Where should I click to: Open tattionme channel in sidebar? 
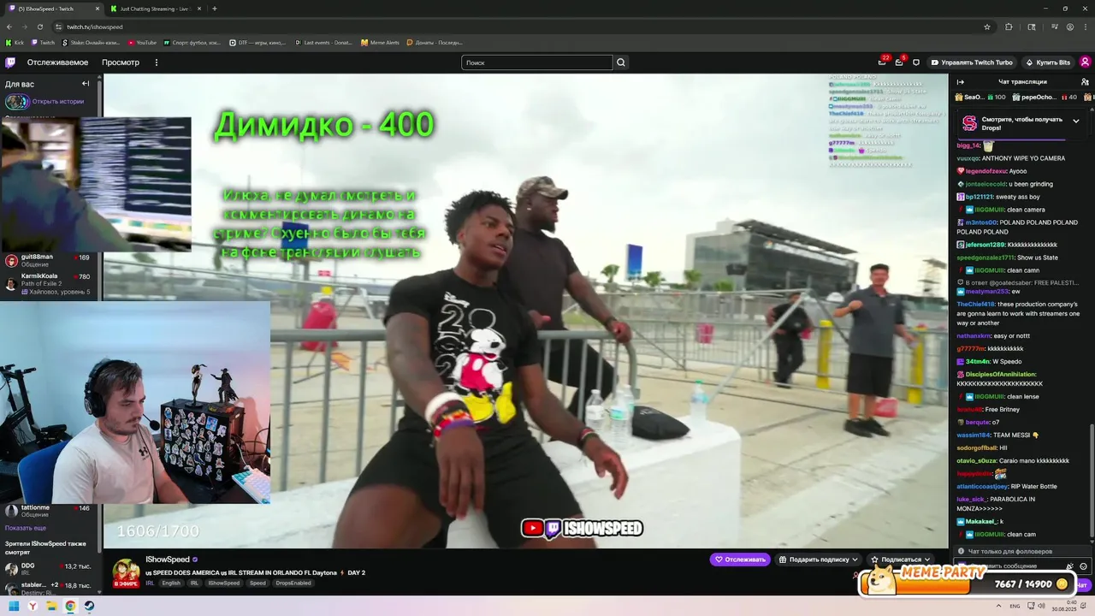click(50, 511)
